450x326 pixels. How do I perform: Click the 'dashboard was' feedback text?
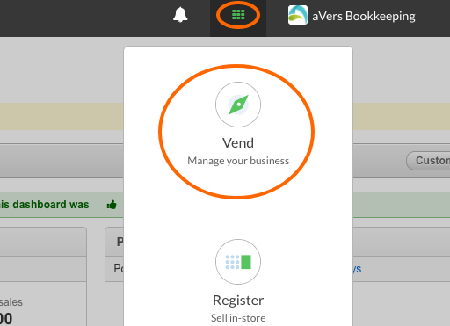51,205
